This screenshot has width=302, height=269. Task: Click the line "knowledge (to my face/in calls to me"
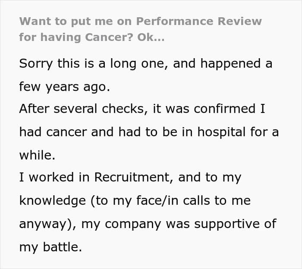[x=135, y=201]
